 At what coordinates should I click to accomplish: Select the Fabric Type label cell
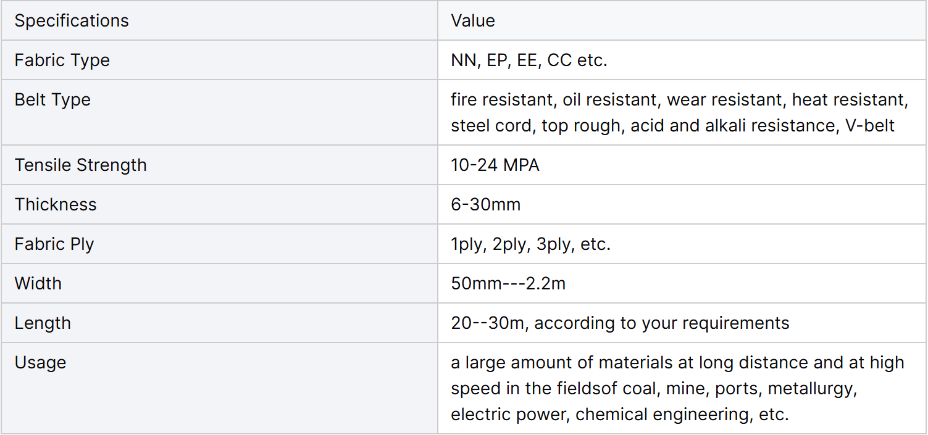pyautogui.click(x=62, y=60)
